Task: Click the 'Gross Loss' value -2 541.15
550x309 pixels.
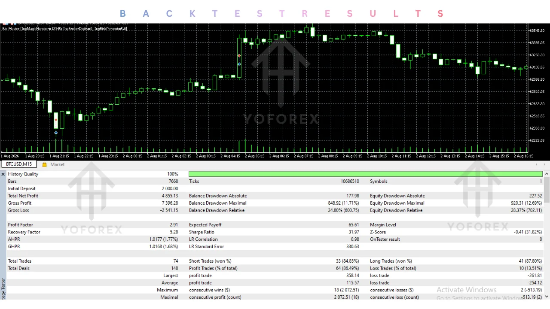Action: tap(169, 210)
